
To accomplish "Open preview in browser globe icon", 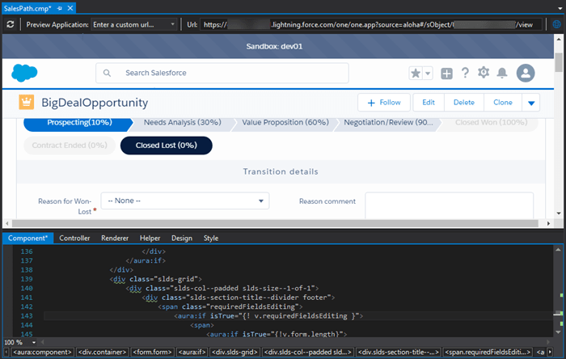I will 557,24.
